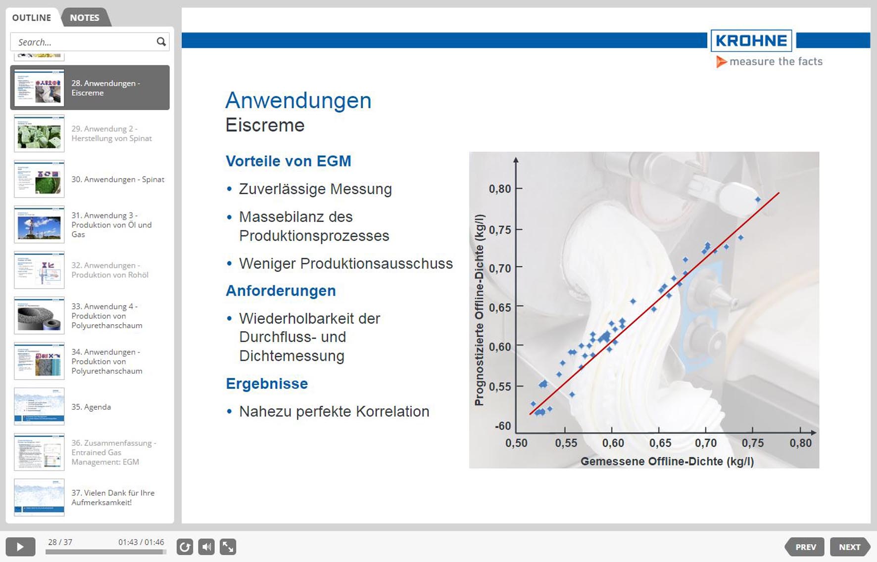
Task: Jump to slide 33 Polyurethanschaum
Action: point(106,316)
